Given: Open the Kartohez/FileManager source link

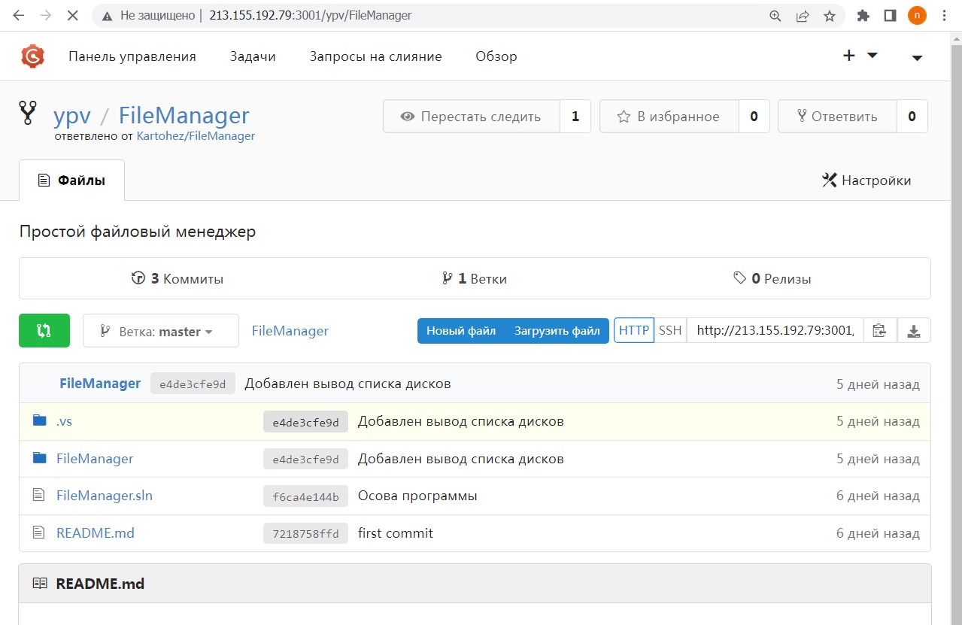Looking at the screenshot, I should point(196,136).
